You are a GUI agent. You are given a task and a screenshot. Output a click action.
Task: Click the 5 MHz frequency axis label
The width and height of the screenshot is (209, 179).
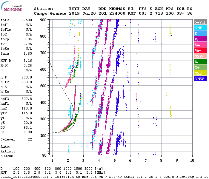pyautogui.click(x=115, y=161)
